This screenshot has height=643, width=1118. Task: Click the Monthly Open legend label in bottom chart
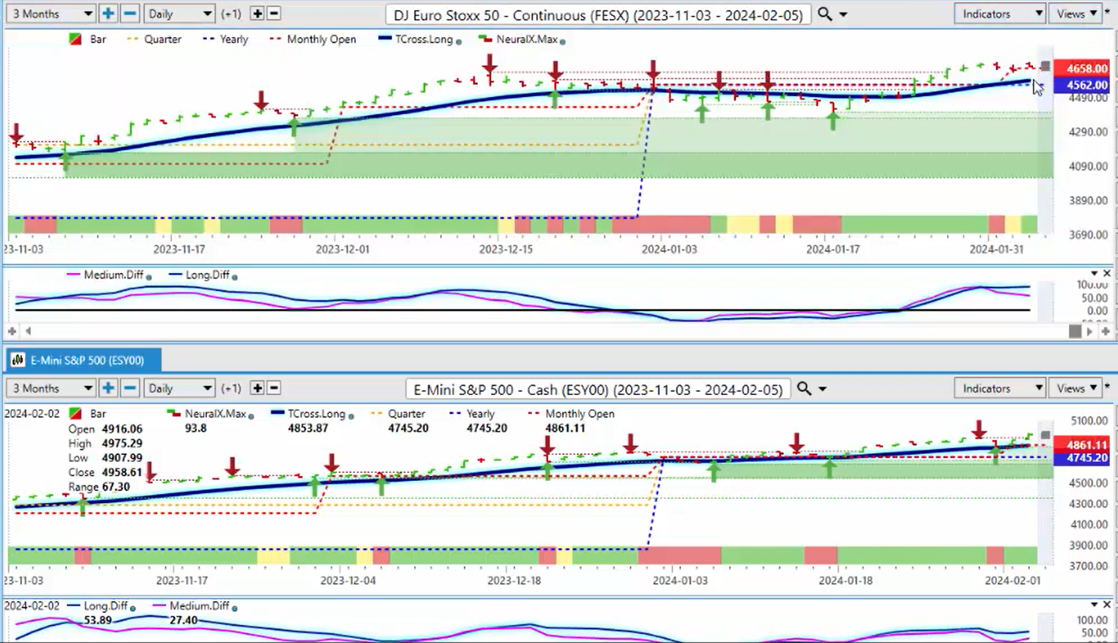(x=579, y=413)
